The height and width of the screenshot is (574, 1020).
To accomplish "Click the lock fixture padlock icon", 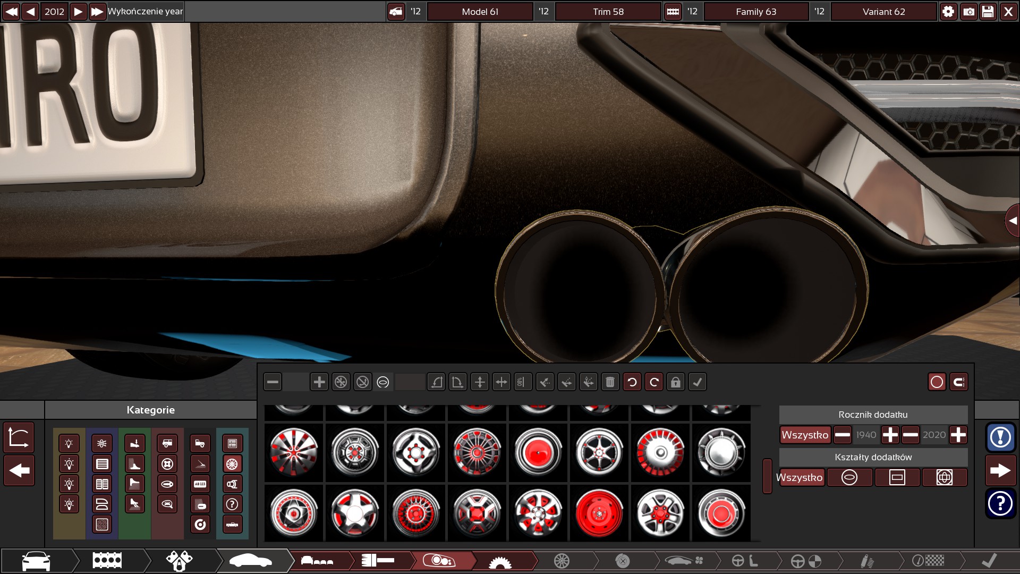I will (675, 382).
